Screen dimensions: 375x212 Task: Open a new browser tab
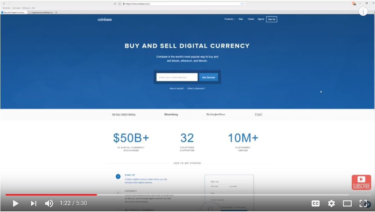click(56, 12)
